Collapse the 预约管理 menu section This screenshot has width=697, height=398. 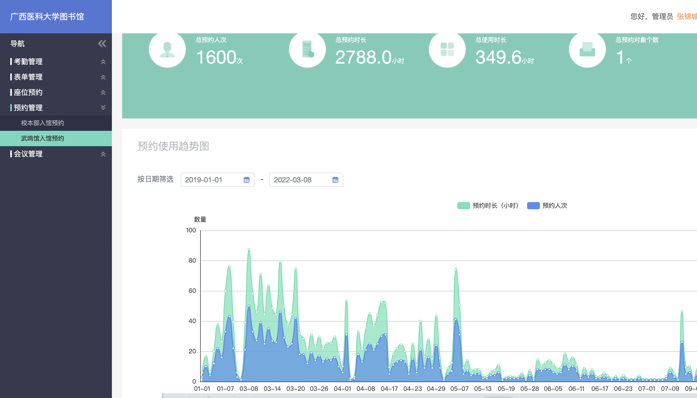[x=28, y=108]
